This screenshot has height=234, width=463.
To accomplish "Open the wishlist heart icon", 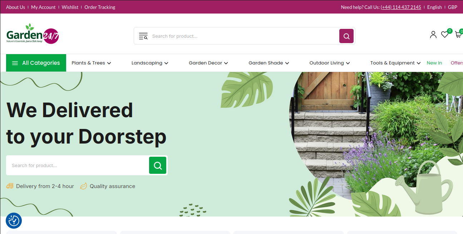I will [x=445, y=35].
